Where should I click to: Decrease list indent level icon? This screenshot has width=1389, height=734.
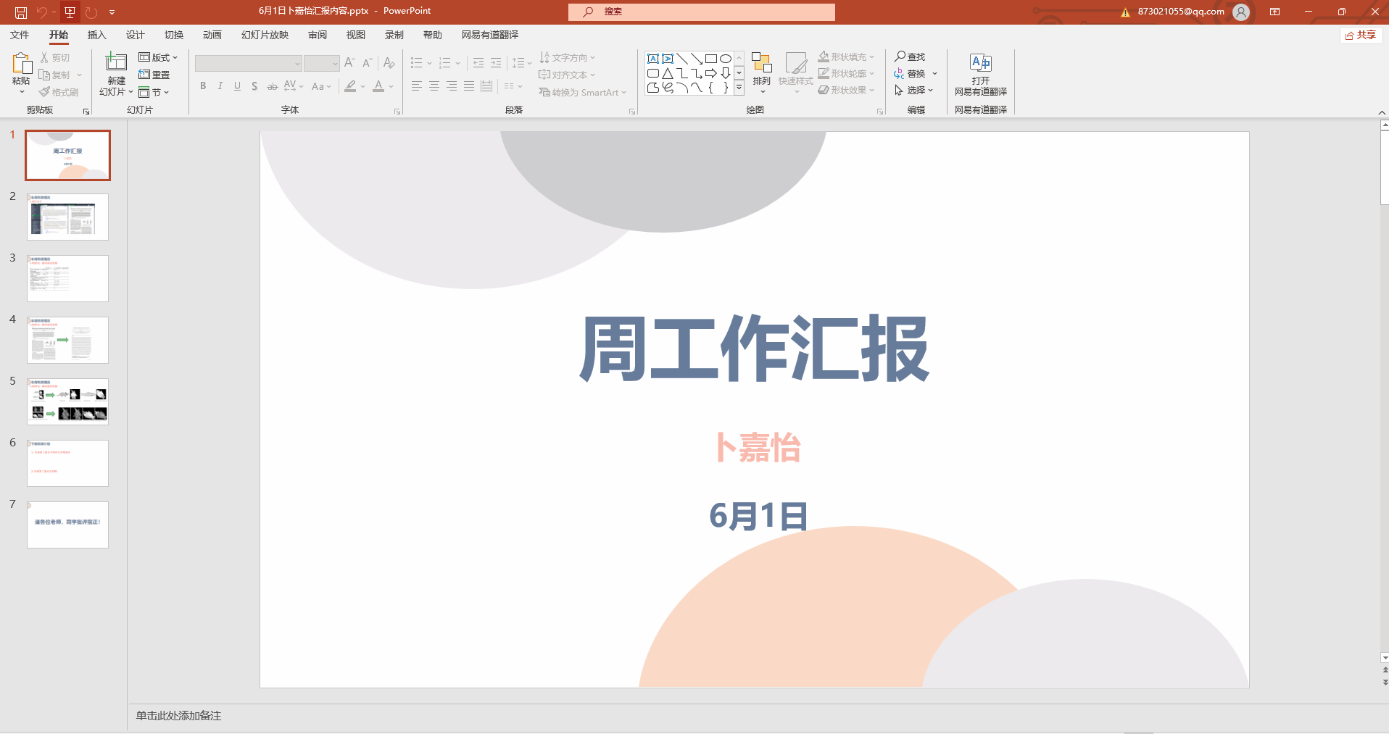[478, 63]
